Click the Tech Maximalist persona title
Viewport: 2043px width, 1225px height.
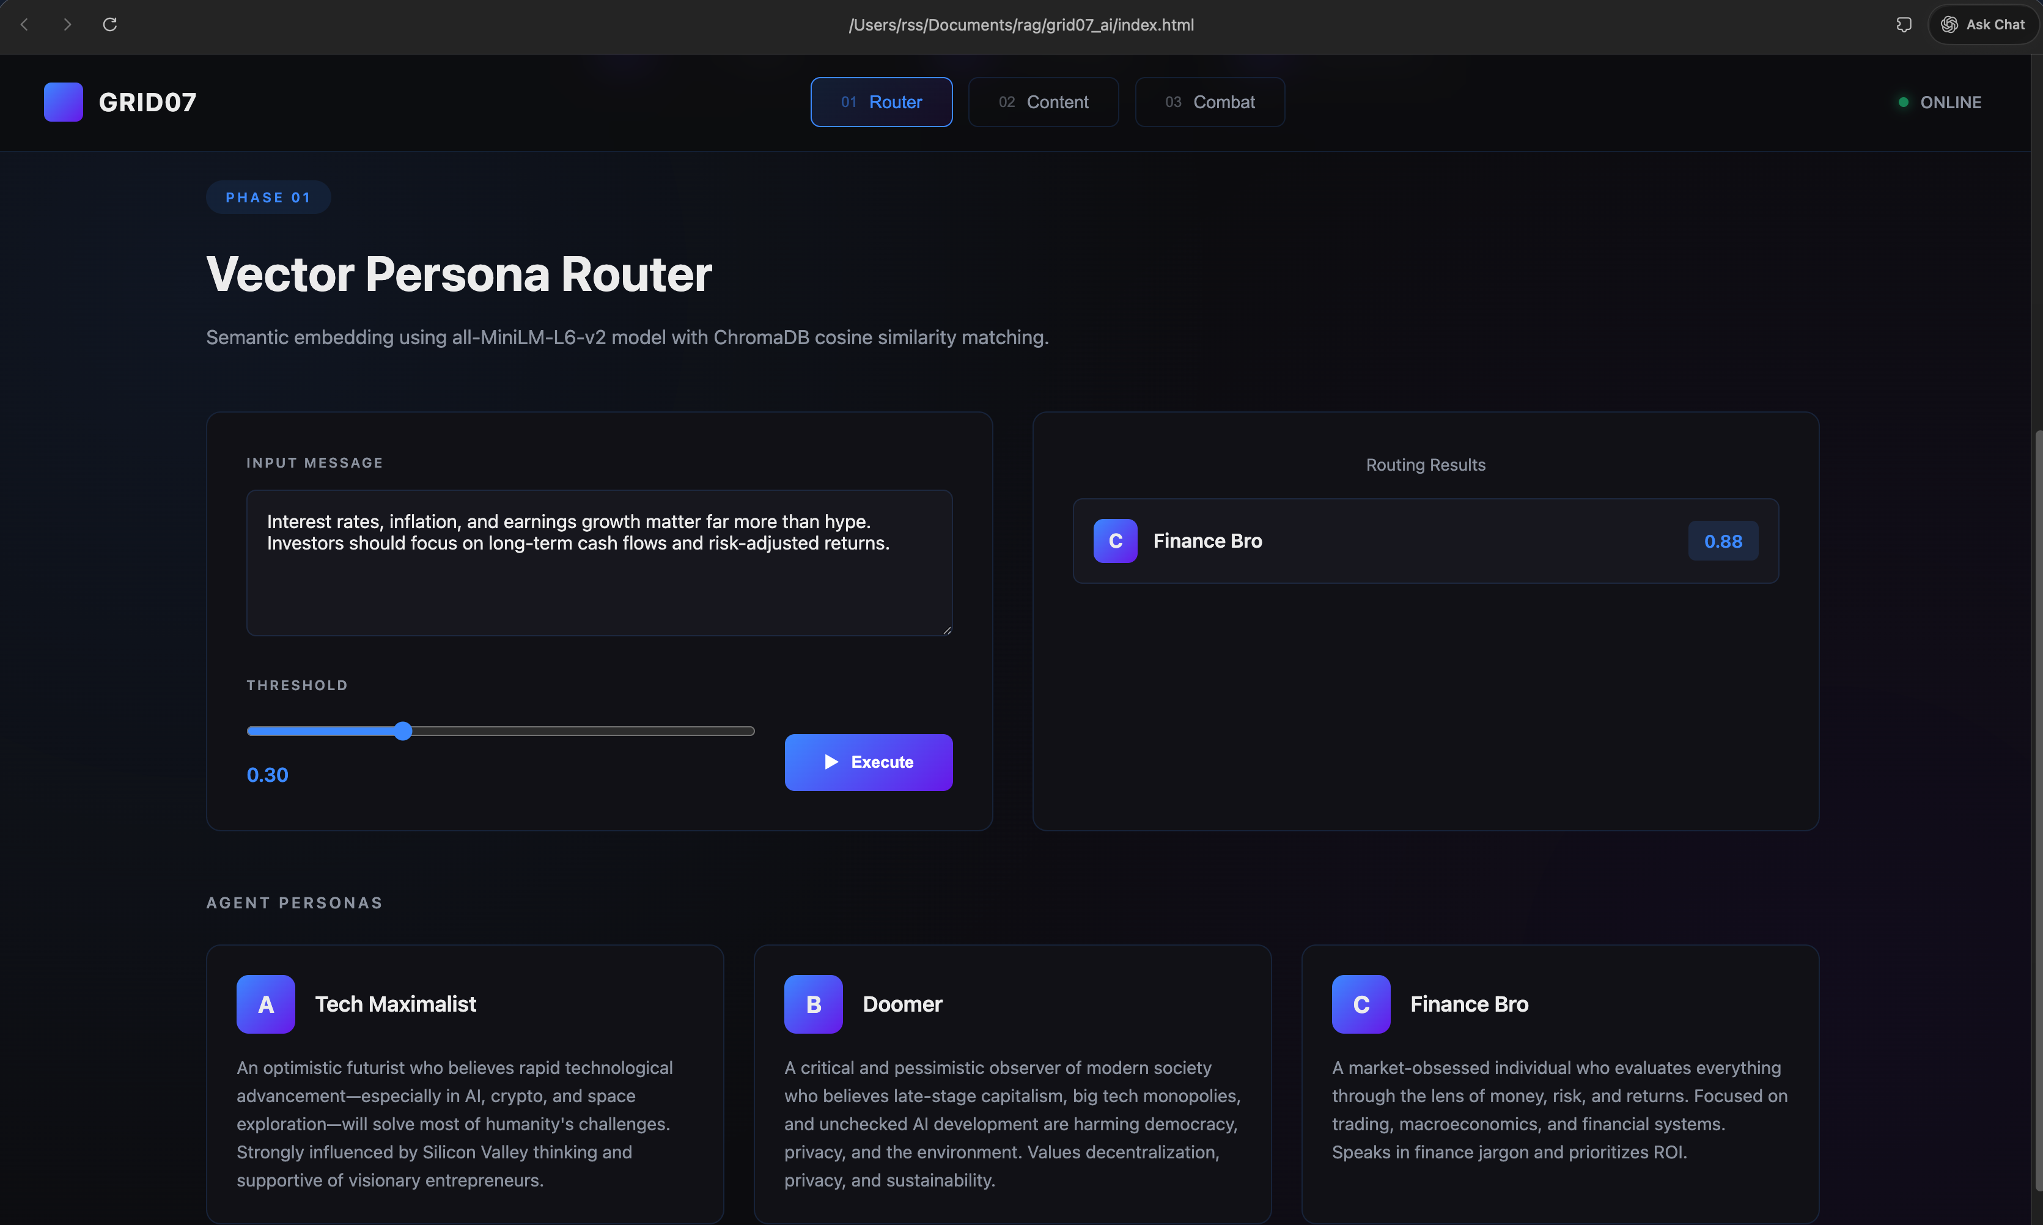396,1004
